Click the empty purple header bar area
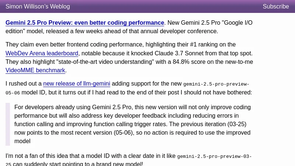 [166, 7]
